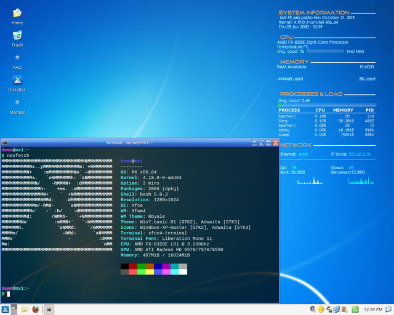Click the green arrows tray icon

click(355, 309)
